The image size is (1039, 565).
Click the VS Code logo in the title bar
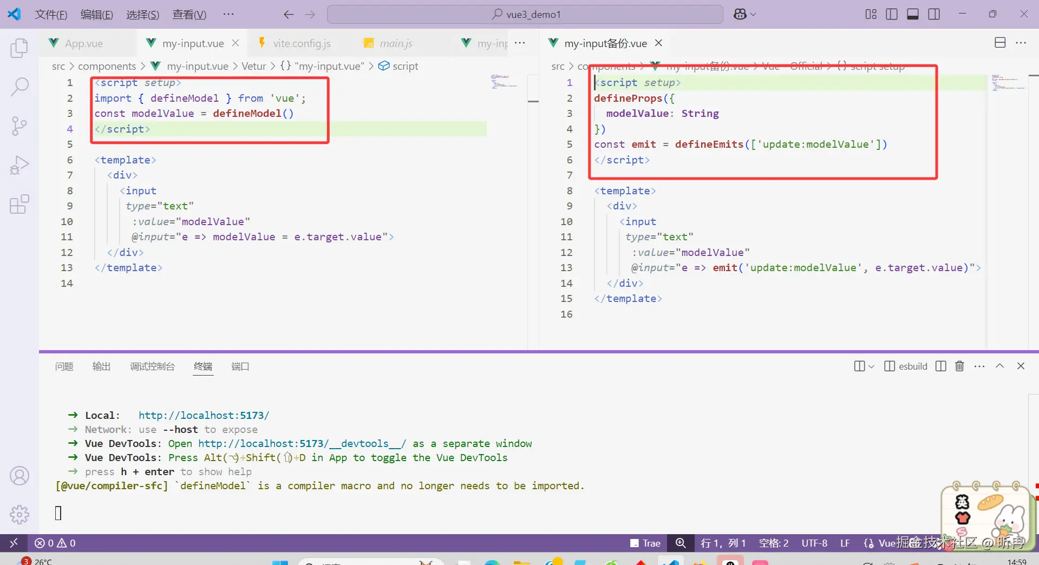(x=14, y=14)
